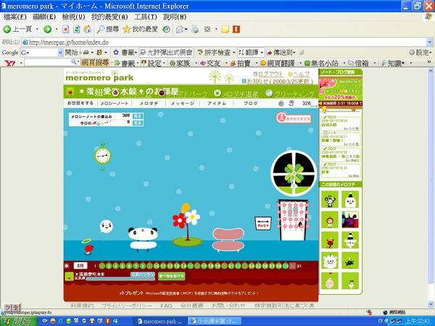
Task: Click the Windows 開始 Start button
Action: (19, 321)
